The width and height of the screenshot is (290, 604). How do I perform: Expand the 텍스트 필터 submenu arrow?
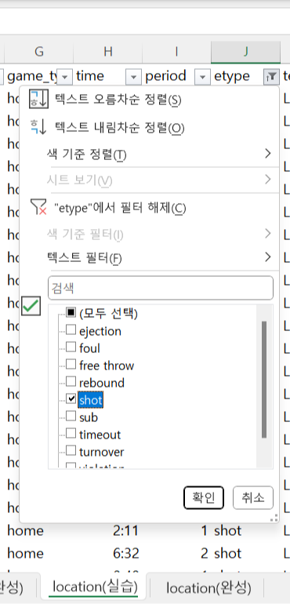click(268, 257)
